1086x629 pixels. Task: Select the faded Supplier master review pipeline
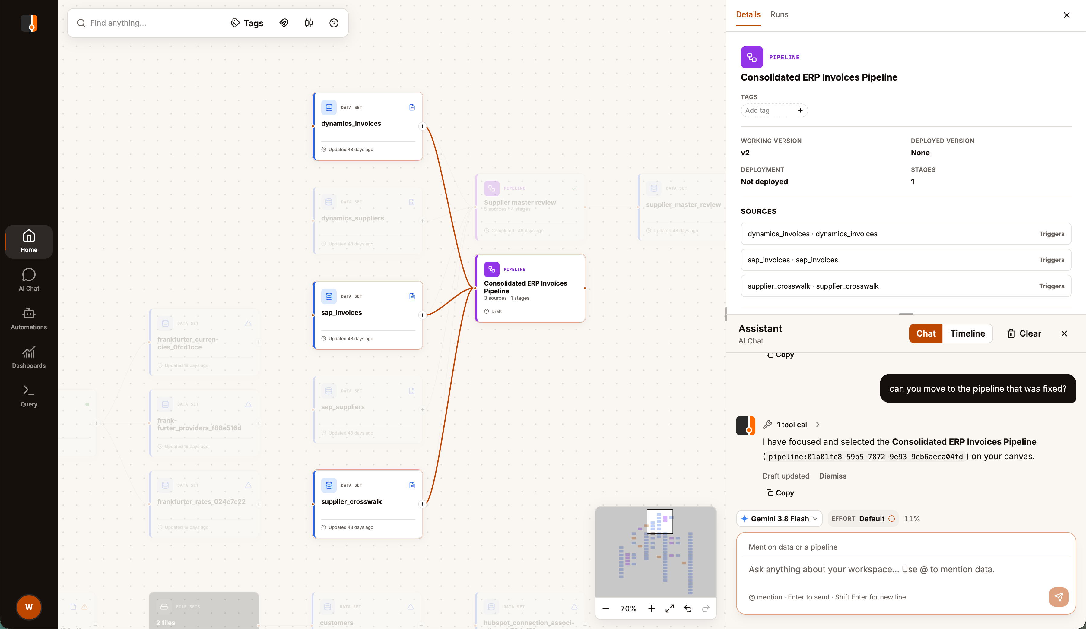[x=530, y=207]
